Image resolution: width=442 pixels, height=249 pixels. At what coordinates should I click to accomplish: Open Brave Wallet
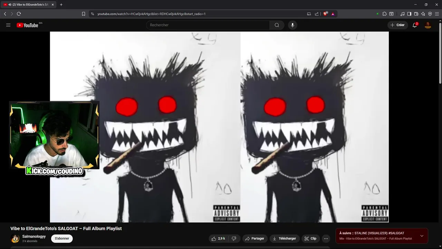[x=416, y=14]
